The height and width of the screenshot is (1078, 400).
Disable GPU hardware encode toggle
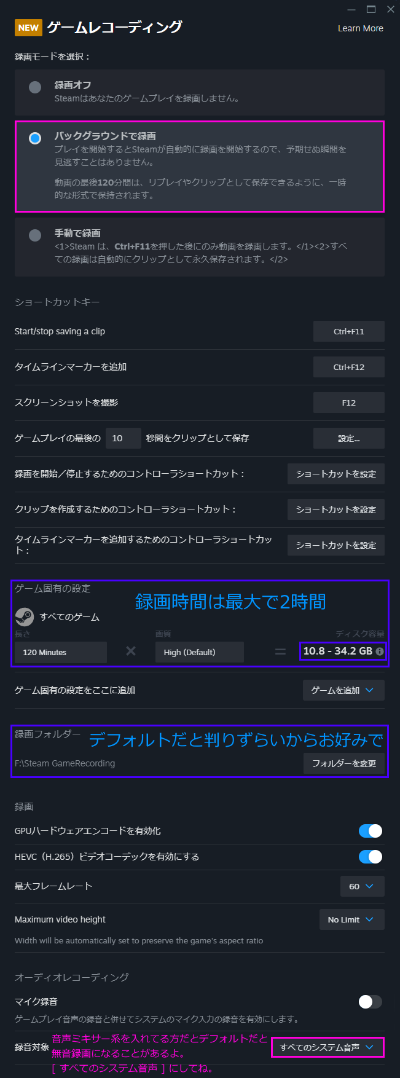pyautogui.click(x=370, y=831)
